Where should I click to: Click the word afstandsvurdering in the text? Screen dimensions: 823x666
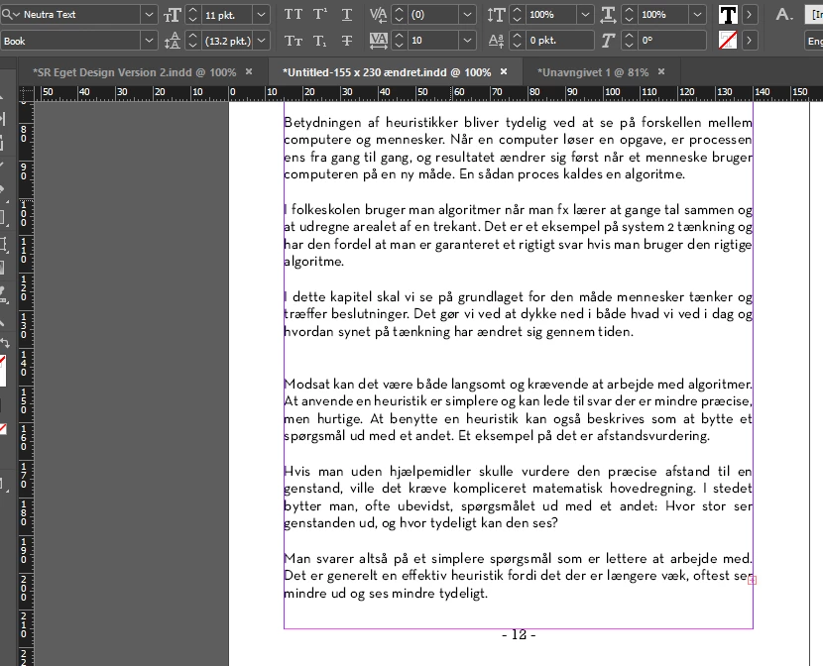pos(652,436)
